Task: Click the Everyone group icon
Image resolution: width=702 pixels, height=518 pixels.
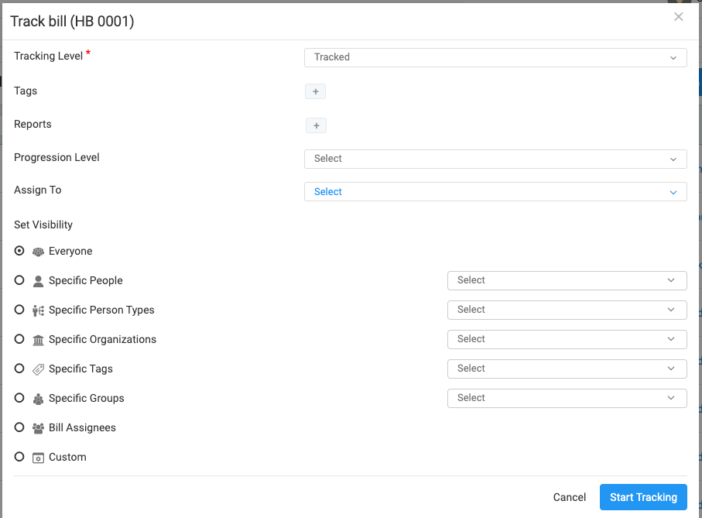Action: tap(38, 252)
